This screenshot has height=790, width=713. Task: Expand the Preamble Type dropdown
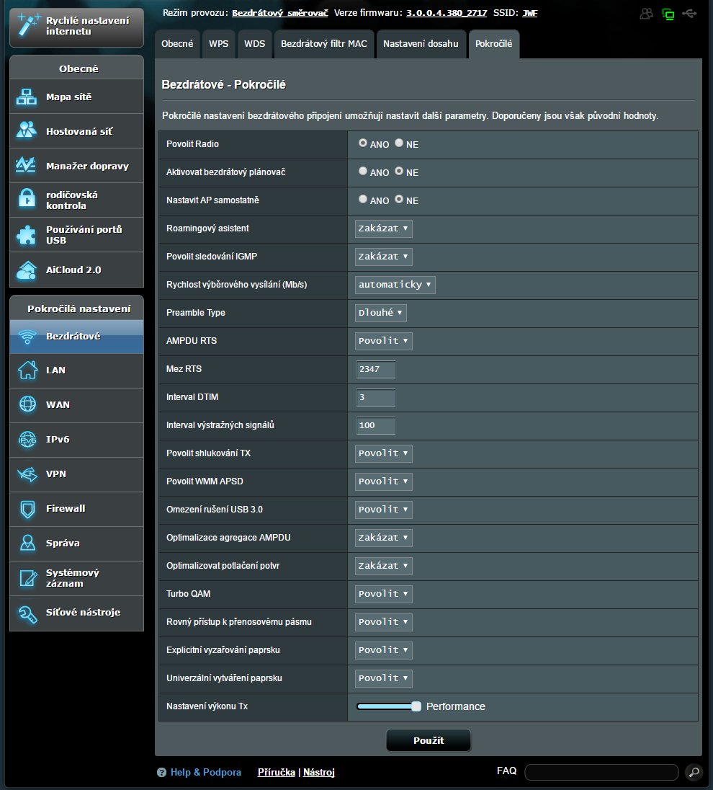[x=381, y=313]
